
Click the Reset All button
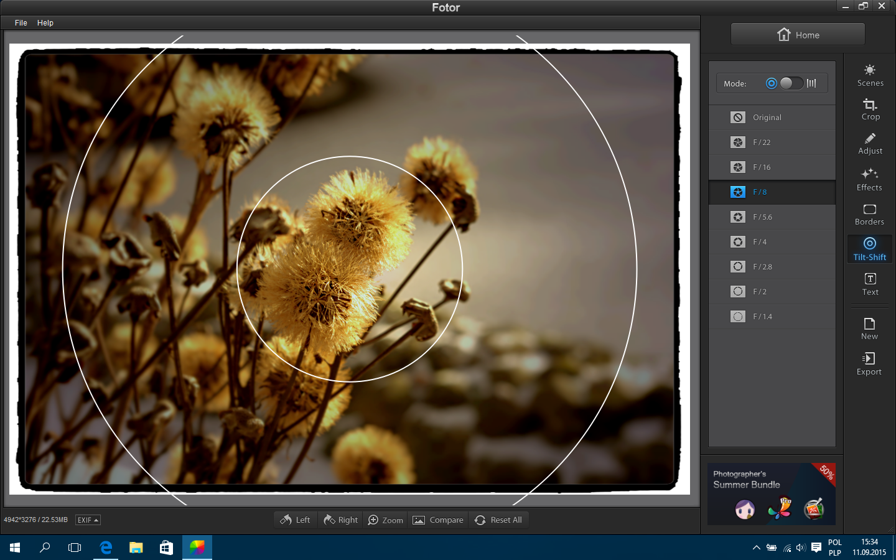pos(498,520)
